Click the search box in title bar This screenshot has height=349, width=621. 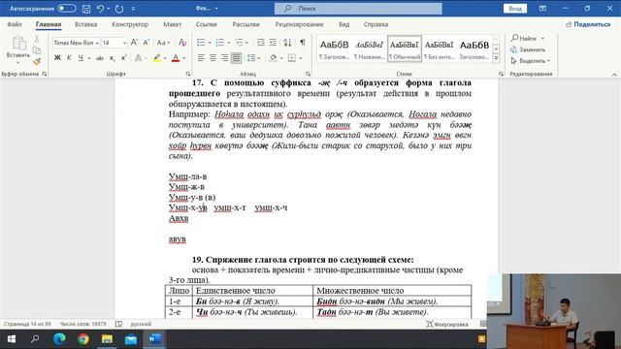358,9
